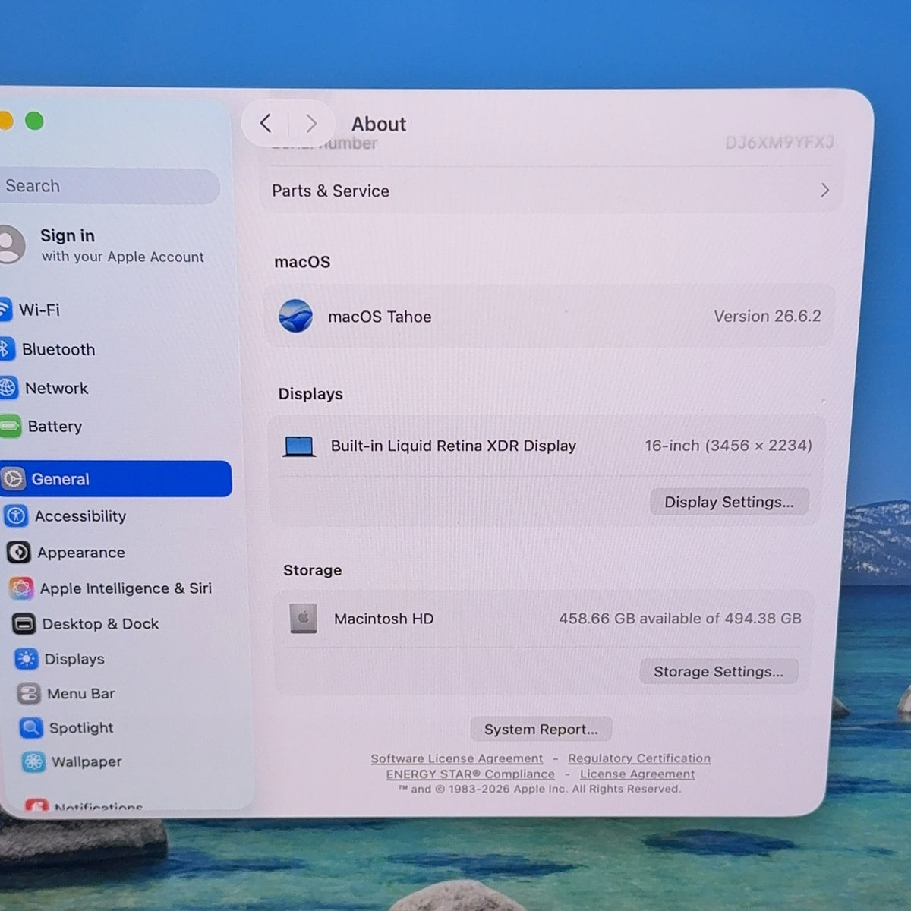Image resolution: width=911 pixels, height=911 pixels.
Task: Open the Software License Agreement link
Action: coord(457,758)
